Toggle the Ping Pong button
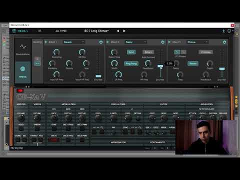The image size is (240, 180). click(131, 63)
